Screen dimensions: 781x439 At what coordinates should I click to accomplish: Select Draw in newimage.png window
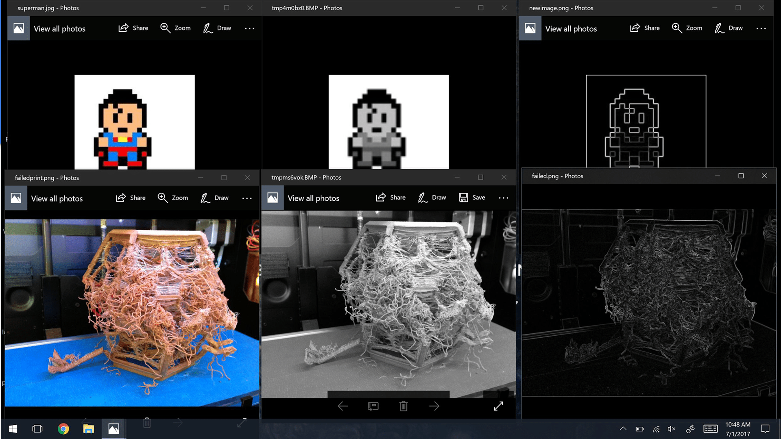pos(729,28)
